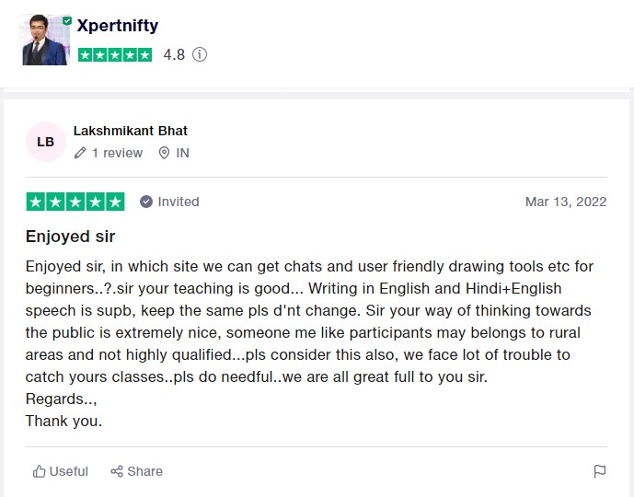Screen dimensions: 634x497
Task: Expand the Invited review label details
Action: pos(178,202)
